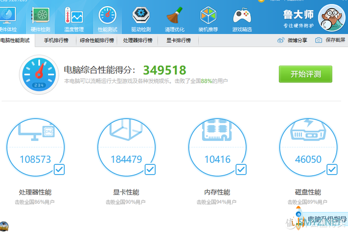Click 电脑综合性能得分 heading
The width and height of the screenshot is (348, 232).
[x=99, y=70]
